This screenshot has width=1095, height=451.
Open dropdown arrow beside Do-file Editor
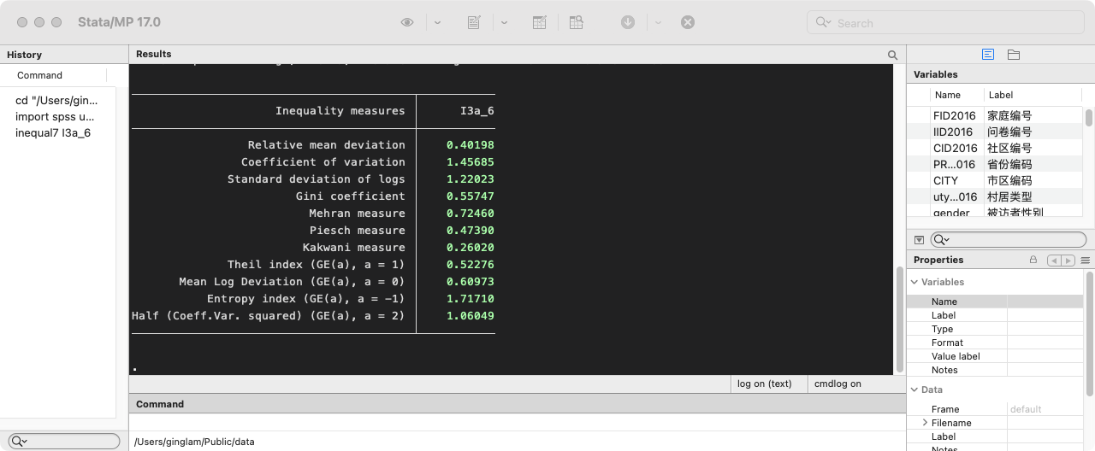tap(504, 23)
